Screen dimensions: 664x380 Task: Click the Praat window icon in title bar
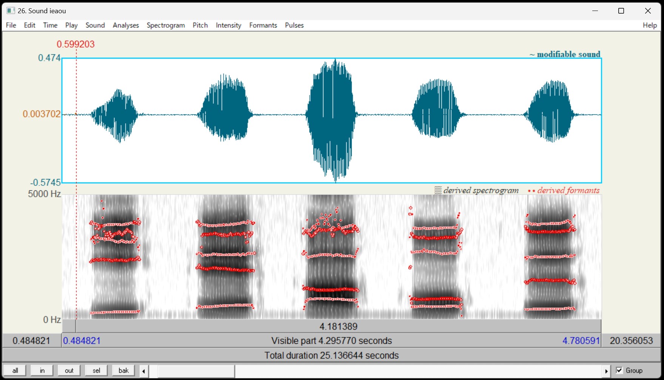[11, 11]
